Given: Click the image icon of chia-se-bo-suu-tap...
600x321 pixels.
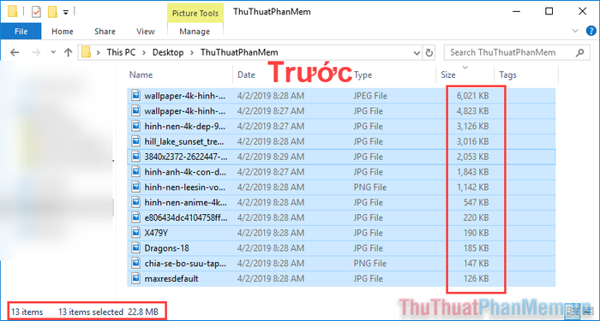Looking at the screenshot, I should point(135,263).
